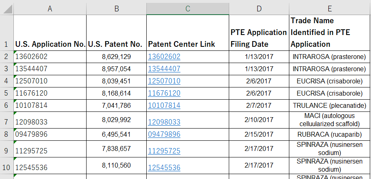Select cell A4 containing 12507010
This screenshot has height=179, width=371.
coord(50,81)
